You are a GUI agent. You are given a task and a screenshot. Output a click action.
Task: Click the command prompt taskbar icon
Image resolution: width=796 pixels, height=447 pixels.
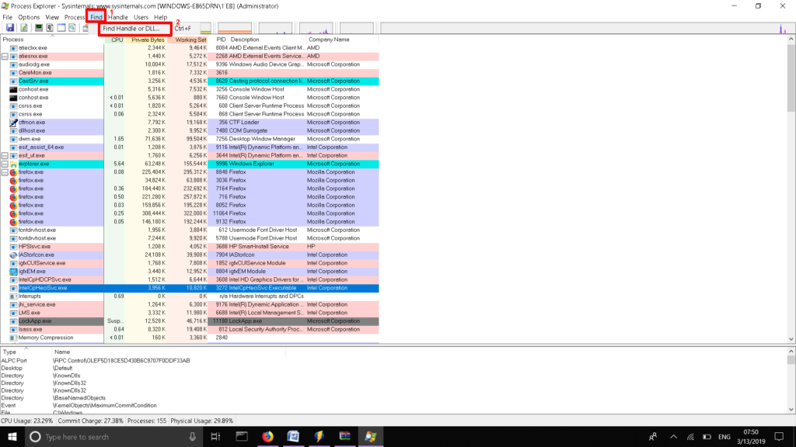pyautogui.click(x=242, y=436)
